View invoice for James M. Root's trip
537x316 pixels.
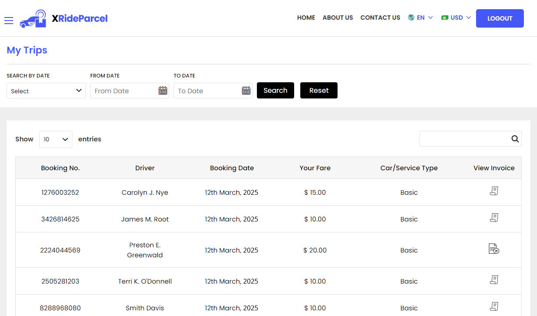tap(494, 218)
